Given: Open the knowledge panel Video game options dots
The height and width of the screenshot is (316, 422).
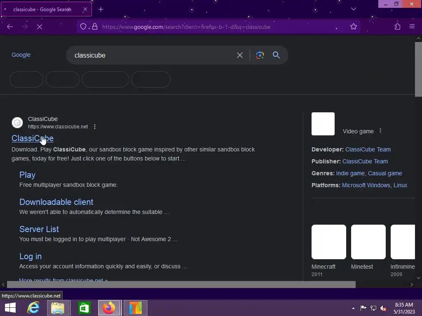Looking at the screenshot, I should (380, 130).
